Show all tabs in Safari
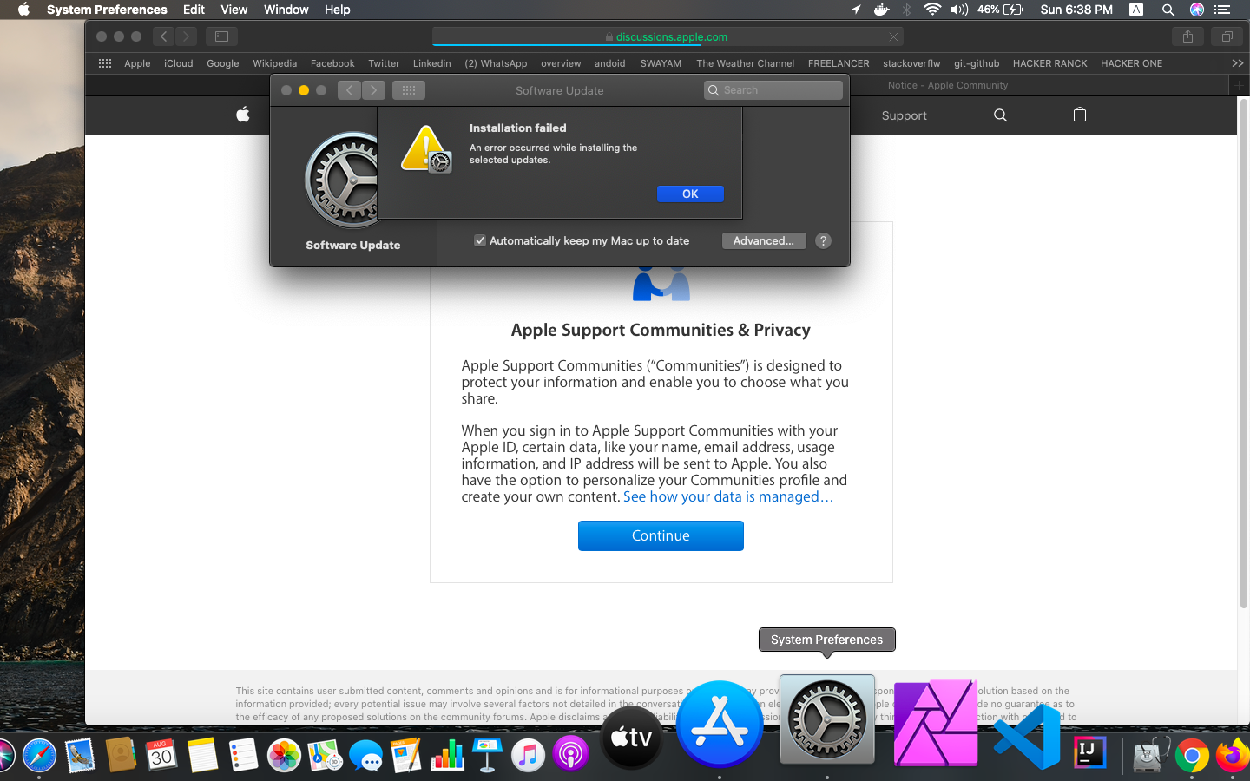Viewport: 1250px width, 781px height. [1227, 36]
